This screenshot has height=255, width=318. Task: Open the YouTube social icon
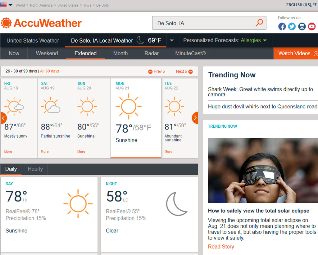[312, 26]
